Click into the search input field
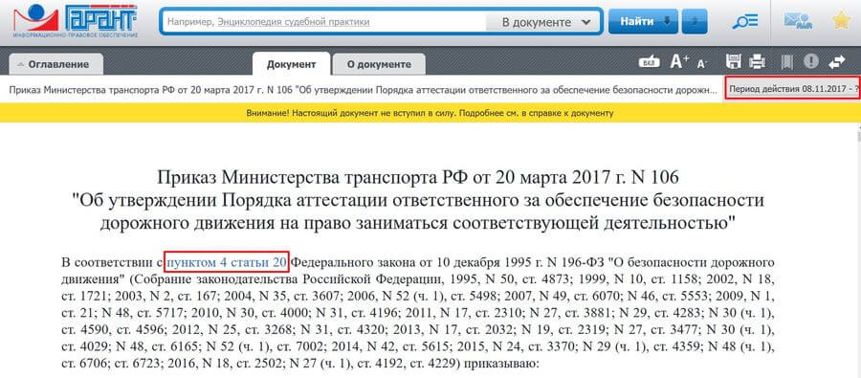This screenshot has width=861, height=378. click(324, 22)
